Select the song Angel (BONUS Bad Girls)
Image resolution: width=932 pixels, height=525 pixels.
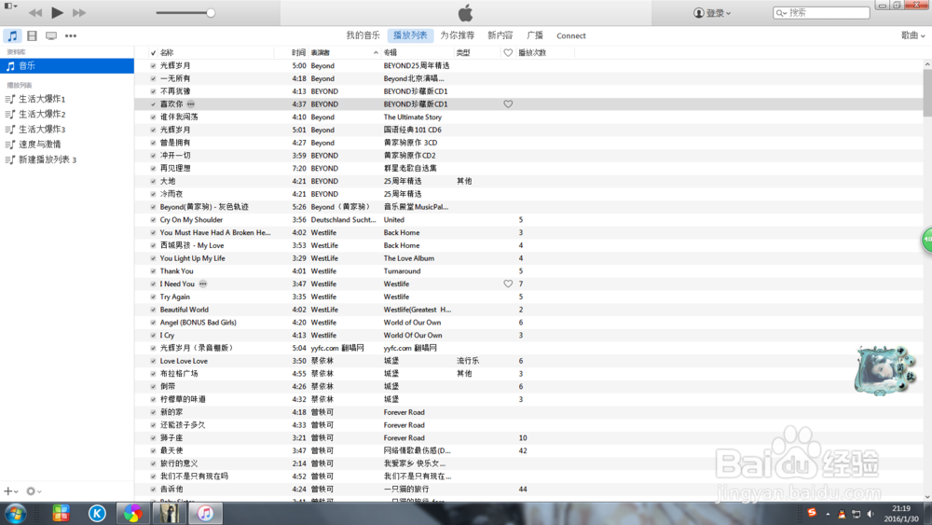198,323
